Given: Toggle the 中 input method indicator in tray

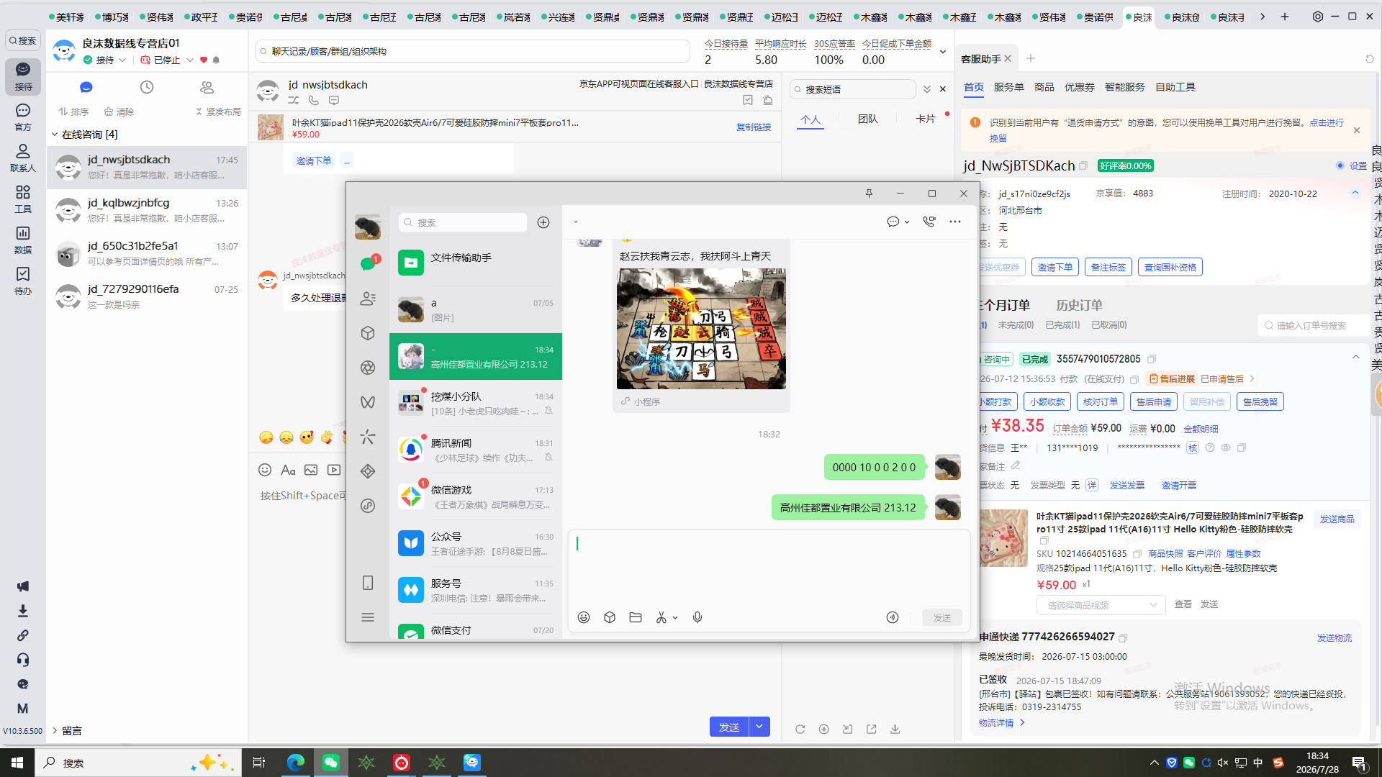Looking at the screenshot, I should click(x=1258, y=763).
